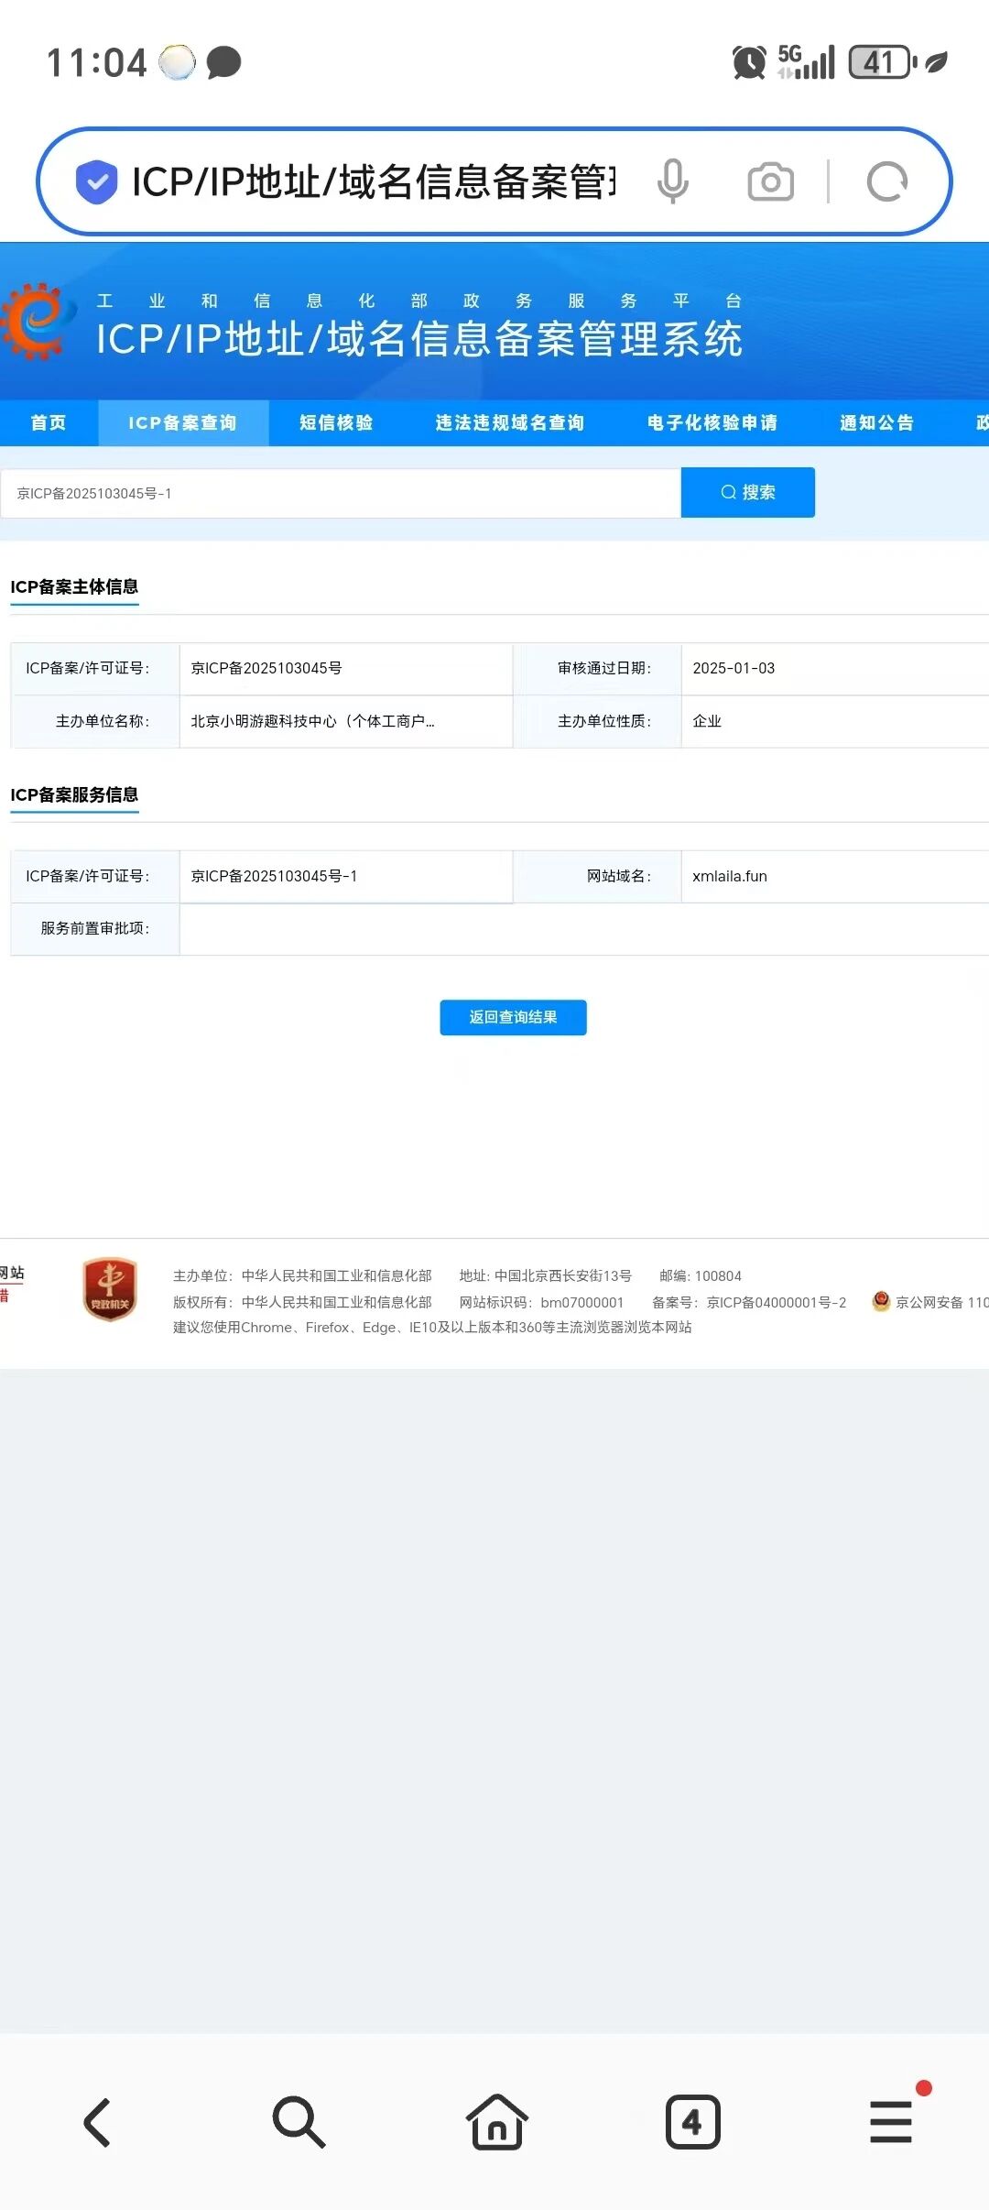Viewport: 989px width, 2210px height.
Task: Tap the page title ICP/IP地址/域名信息备案管理系统 banner
Action: click(419, 339)
